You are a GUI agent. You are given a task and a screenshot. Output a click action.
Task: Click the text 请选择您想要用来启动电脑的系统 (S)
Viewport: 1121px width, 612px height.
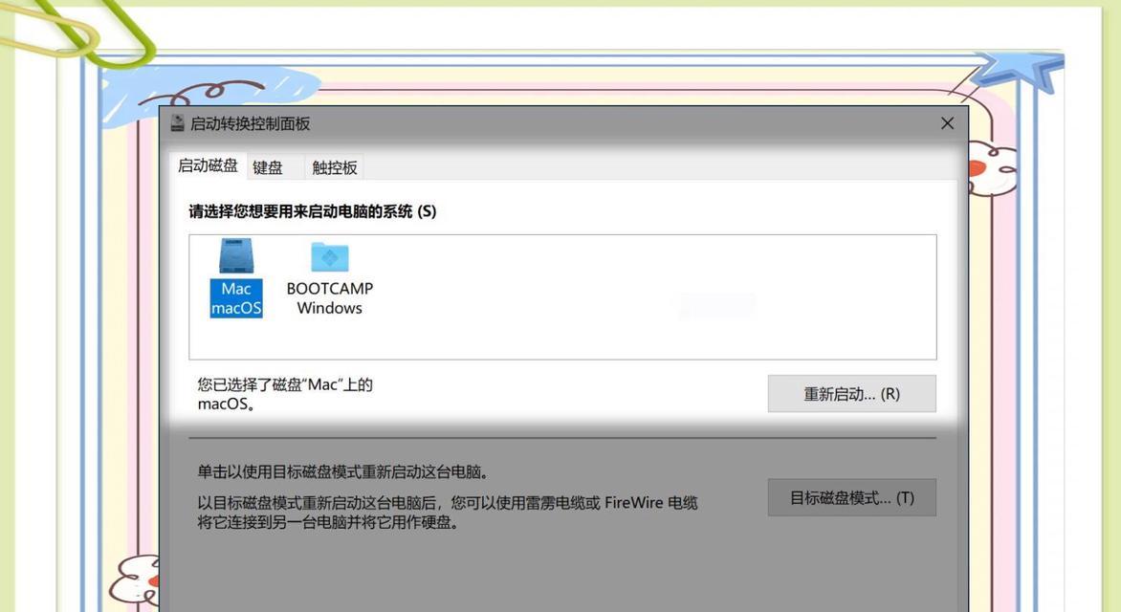click(x=313, y=211)
